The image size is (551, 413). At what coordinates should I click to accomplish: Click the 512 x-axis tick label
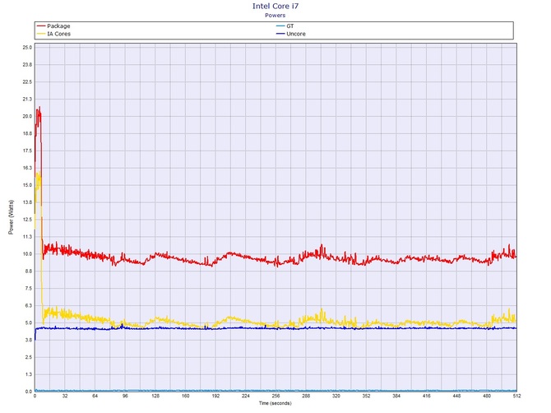[516, 396]
